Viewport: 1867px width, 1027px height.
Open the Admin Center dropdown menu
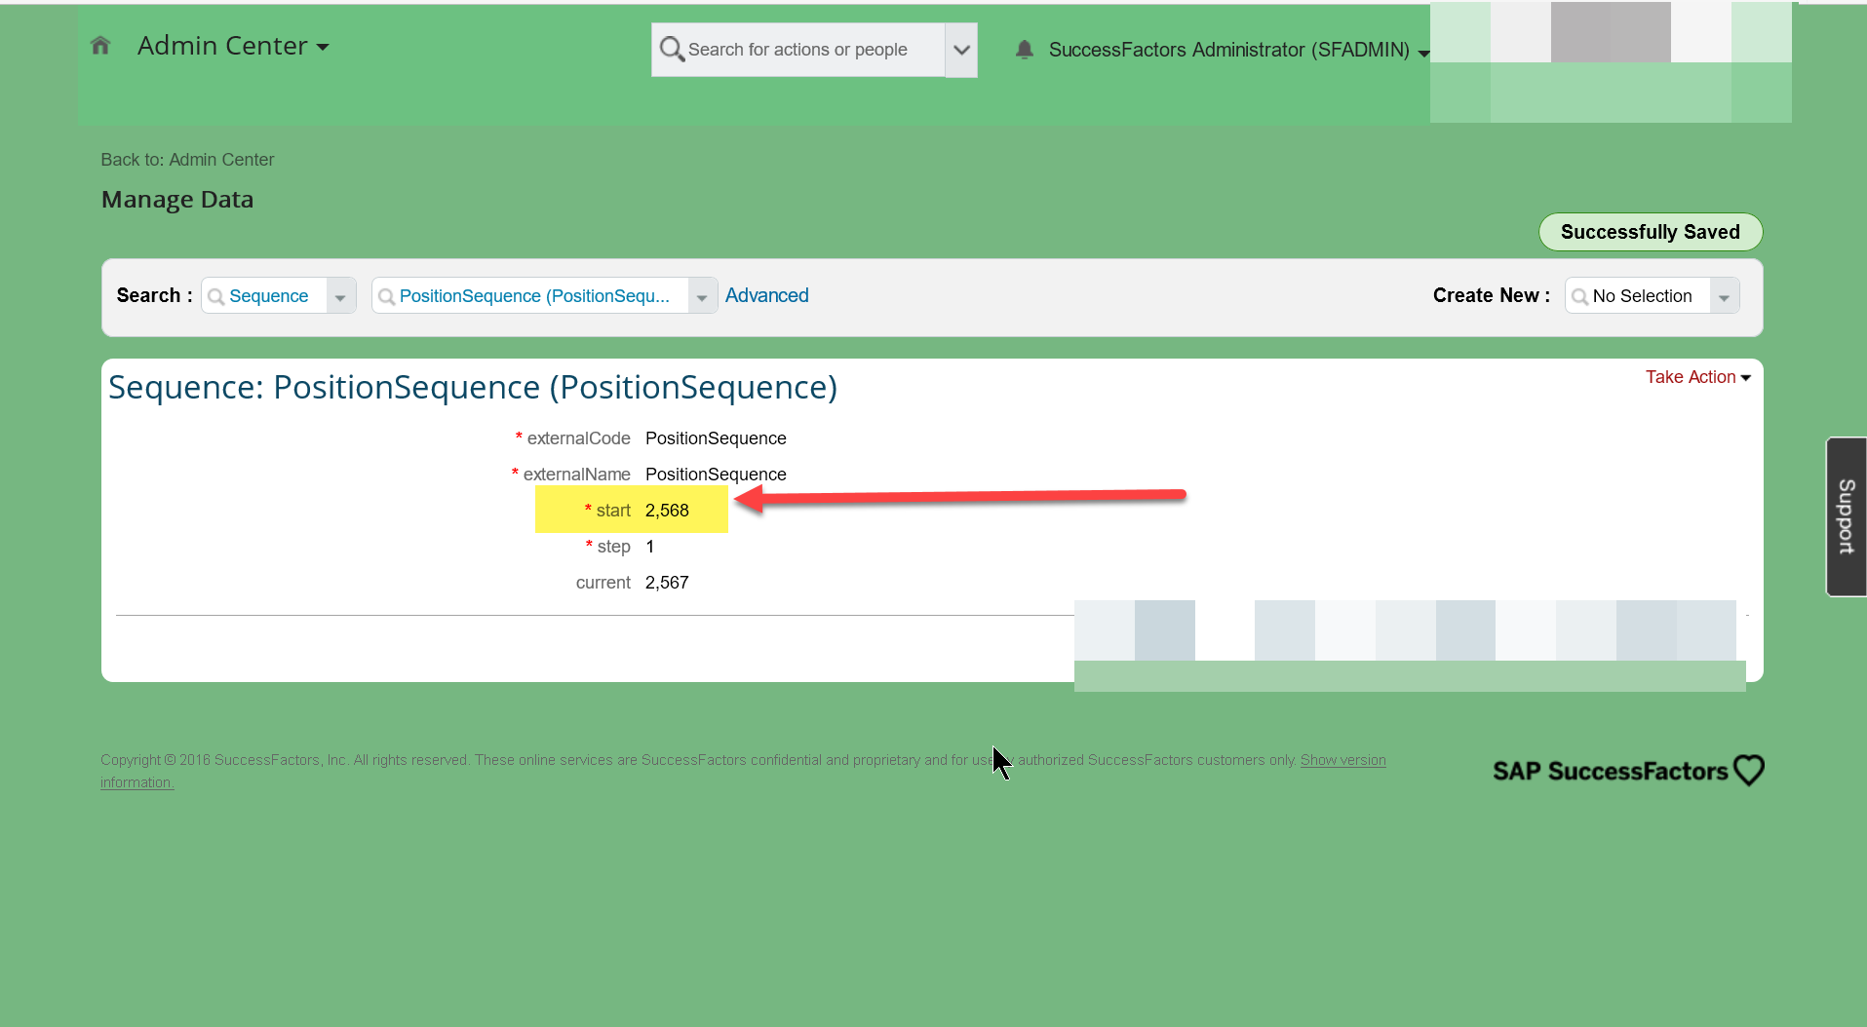[233, 46]
